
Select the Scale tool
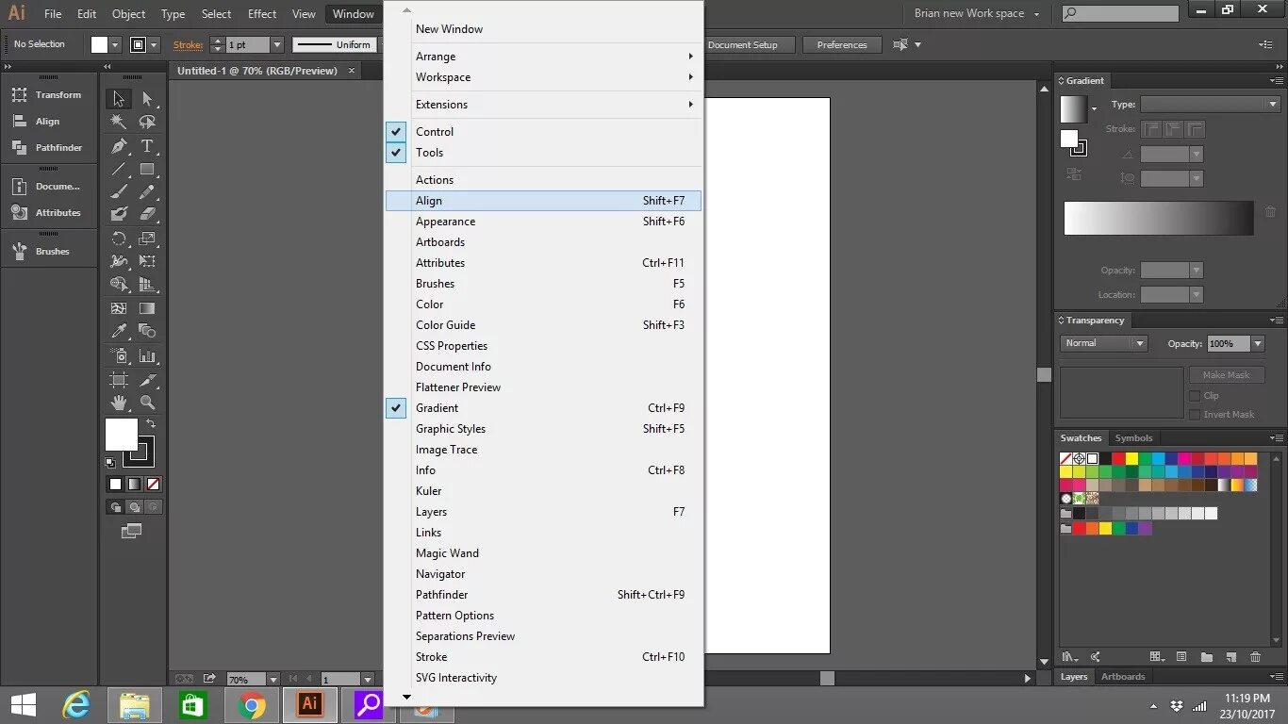(147, 239)
